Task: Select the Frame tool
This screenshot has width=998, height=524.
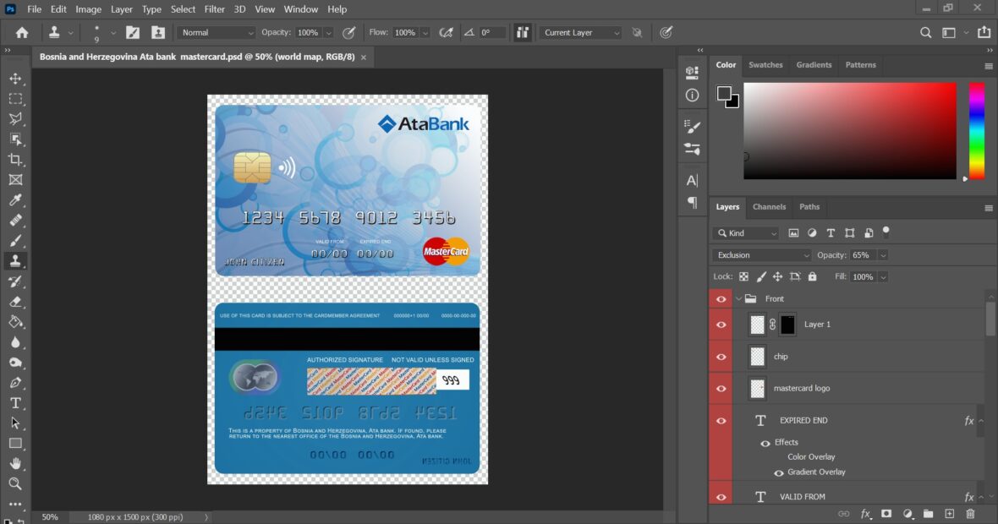Action: (x=15, y=180)
